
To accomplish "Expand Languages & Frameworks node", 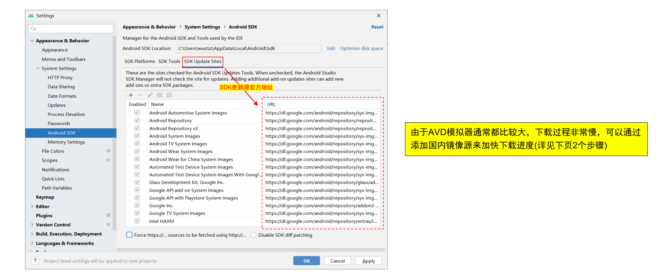I will pyautogui.click(x=32, y=243).
